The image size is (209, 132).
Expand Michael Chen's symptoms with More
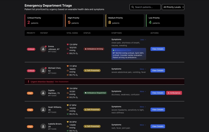pyautogui.click(x=143, y=69)
